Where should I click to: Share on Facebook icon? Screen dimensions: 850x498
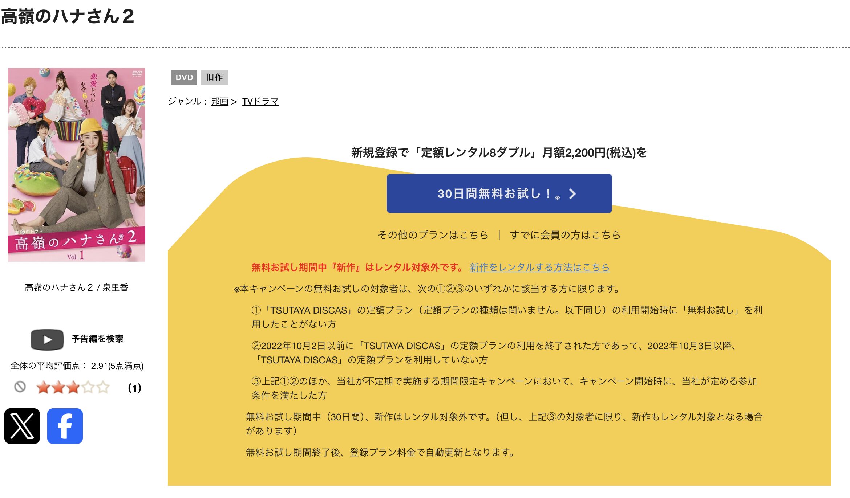65,426
